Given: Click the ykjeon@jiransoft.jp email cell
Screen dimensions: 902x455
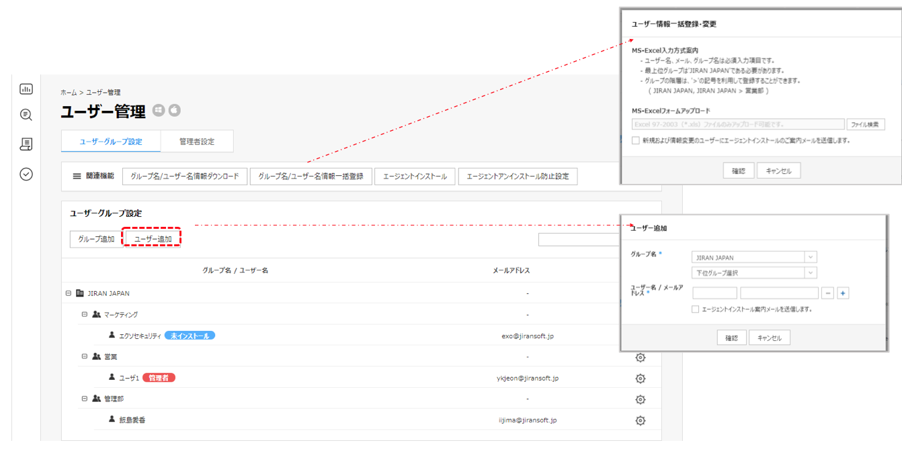Looking at the screenshot, I should click(x=528, y=378).
